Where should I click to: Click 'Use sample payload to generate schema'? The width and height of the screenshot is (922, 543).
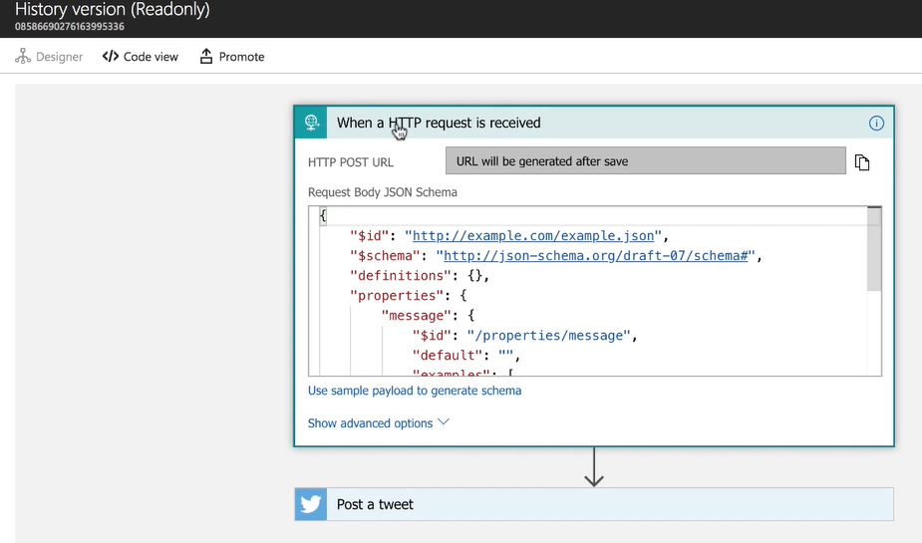415,391
